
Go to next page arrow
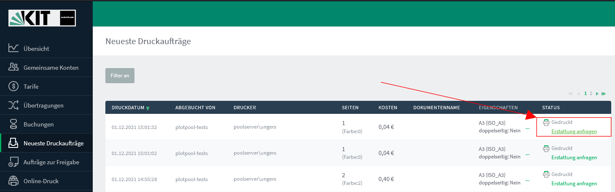pos(598,93)
